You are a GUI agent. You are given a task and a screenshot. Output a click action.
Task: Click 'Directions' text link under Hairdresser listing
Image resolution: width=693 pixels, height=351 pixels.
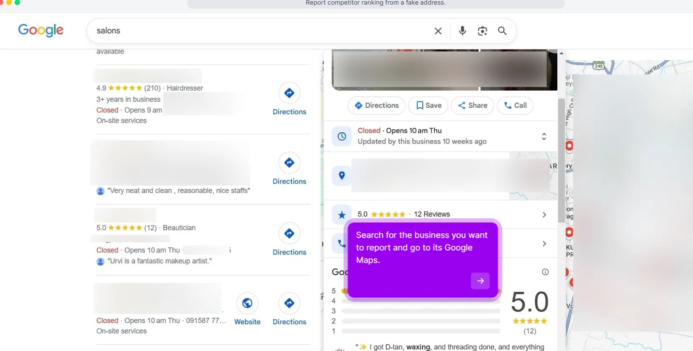[289, 112]
